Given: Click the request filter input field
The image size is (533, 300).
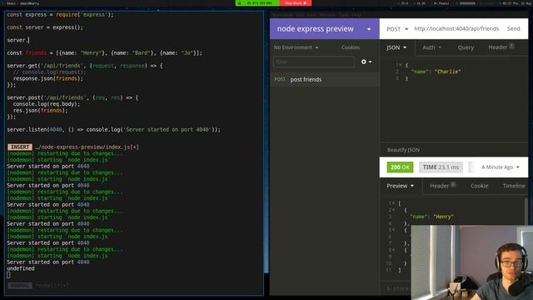Looking at the screenshot, I should click(313, 62).
